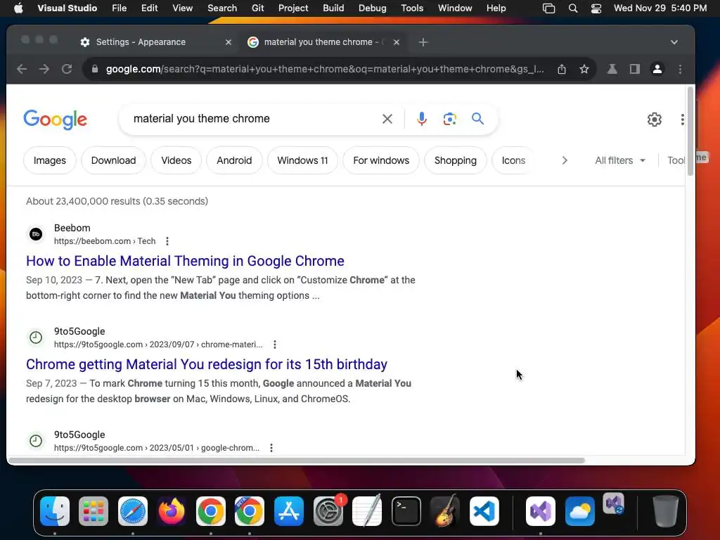This screenshot has width=720, height=540.
Task: Open Firefox from the dock
Action: pos(172,511)
